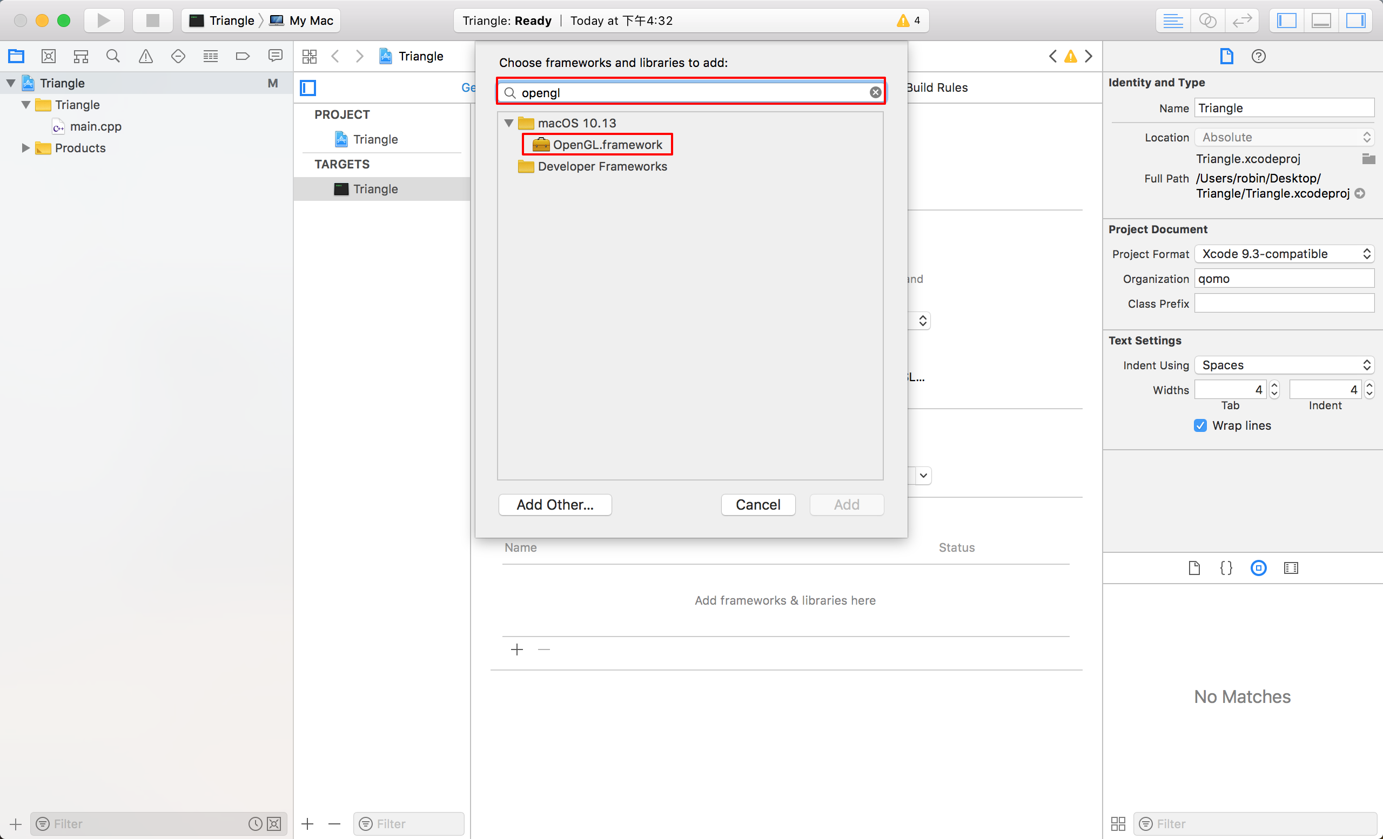This screenshot has height=839, width=1383.
Task: Jump to previous issue arrow
Action: 1052,56
